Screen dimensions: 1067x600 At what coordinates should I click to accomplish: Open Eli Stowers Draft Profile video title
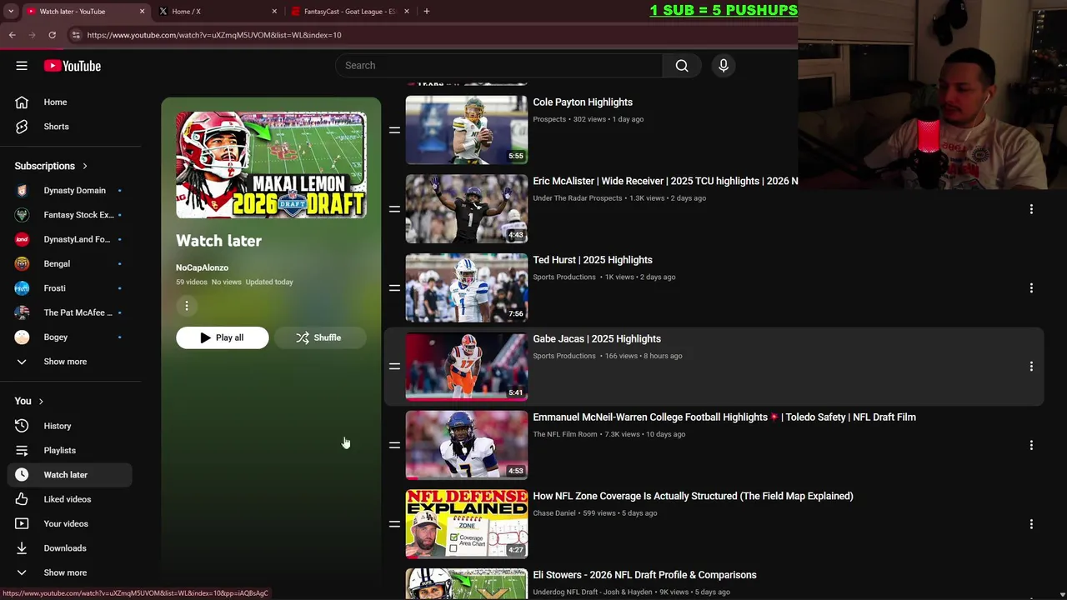(644, 575)
